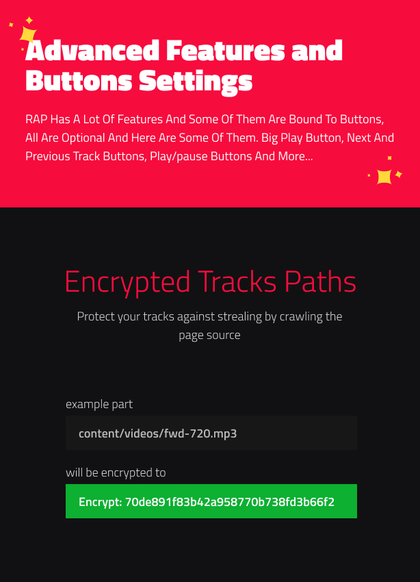
Task: Focus the content/videos/fwd-720.mp3 field
Action: (x=211, y=433)
